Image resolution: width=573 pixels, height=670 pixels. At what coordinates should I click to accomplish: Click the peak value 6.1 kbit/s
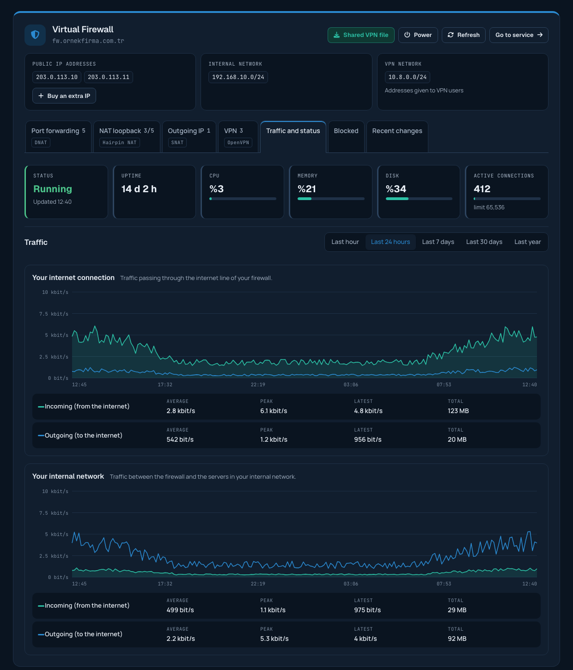tap(274, 411)
